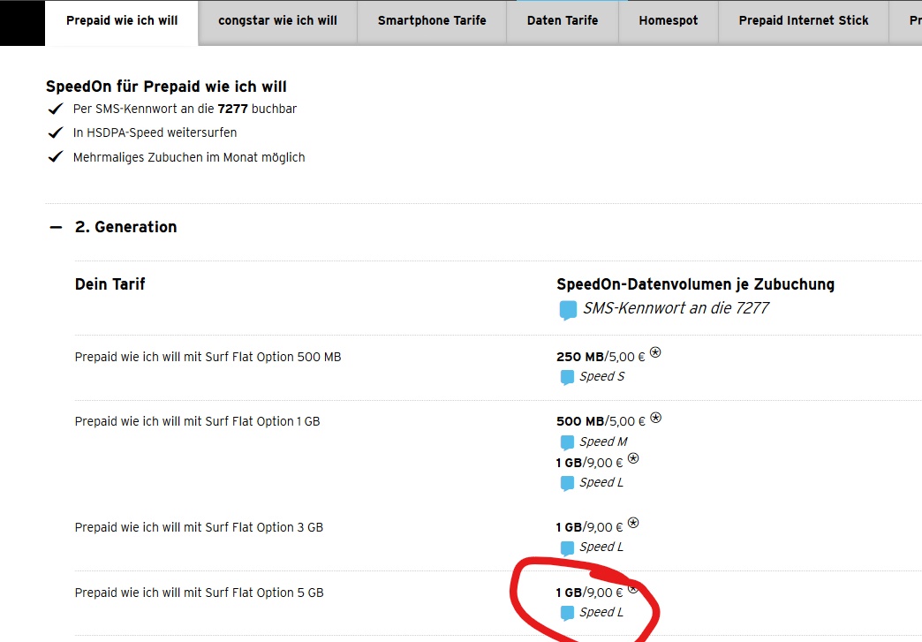
Task: Open footnote asterisk beside 250 MB/5,00 €
Action: coord(655,353)
